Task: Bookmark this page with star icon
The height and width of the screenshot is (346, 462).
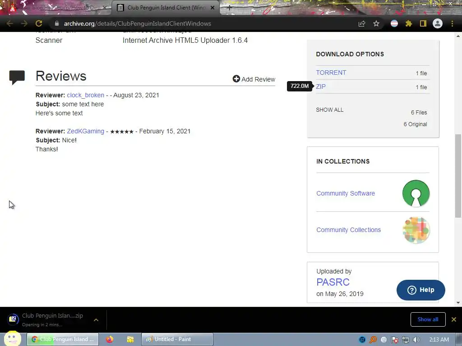Action: coord(376,23)
